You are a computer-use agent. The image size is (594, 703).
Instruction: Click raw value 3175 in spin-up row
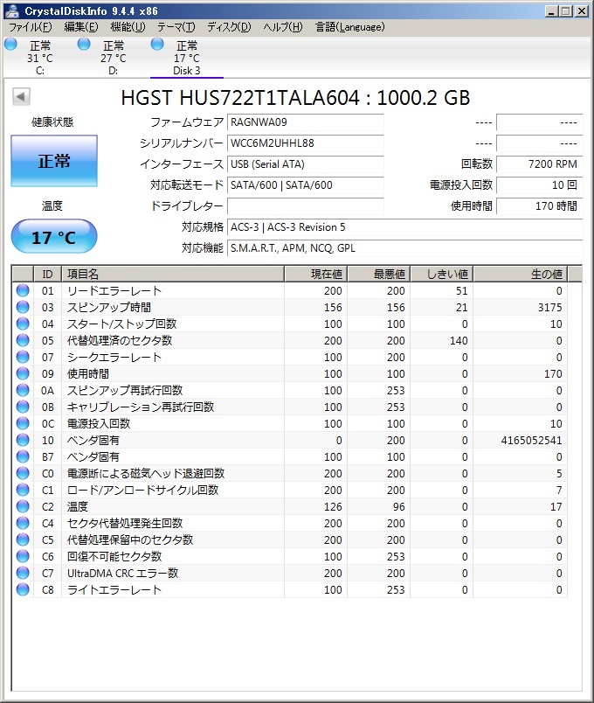tap(549, 308)
